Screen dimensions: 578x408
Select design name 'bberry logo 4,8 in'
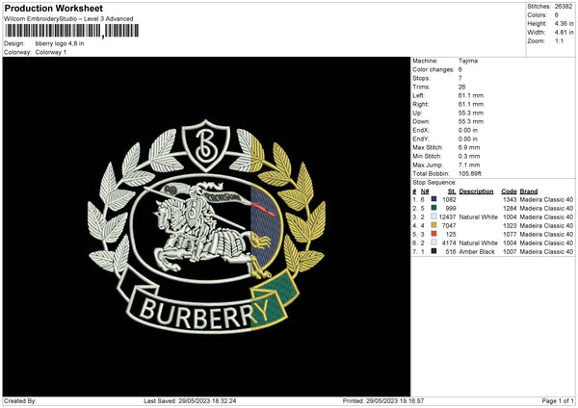click(60, 43)
